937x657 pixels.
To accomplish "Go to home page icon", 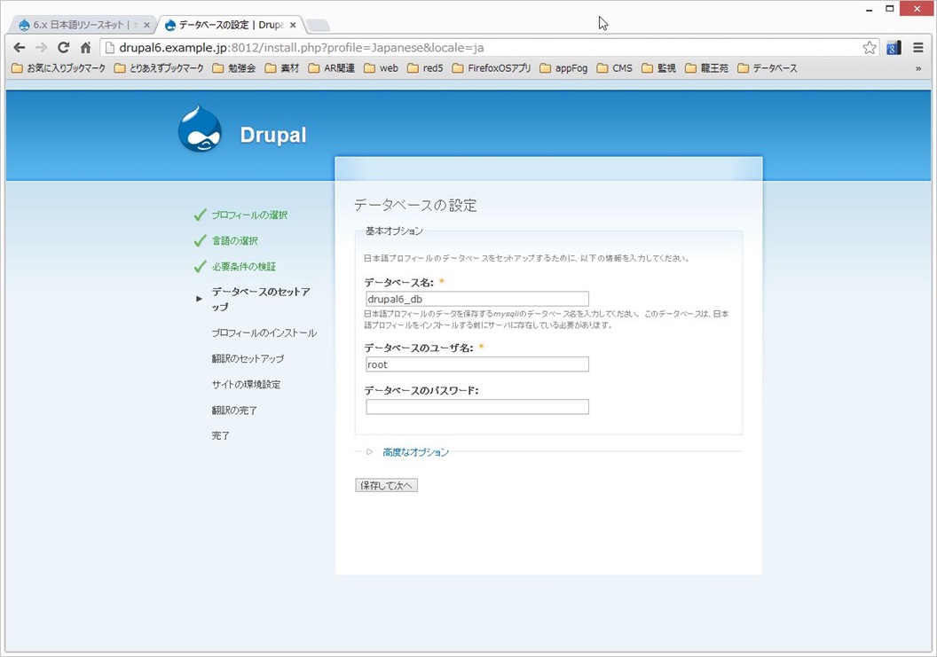I will (x=85, y=48).
